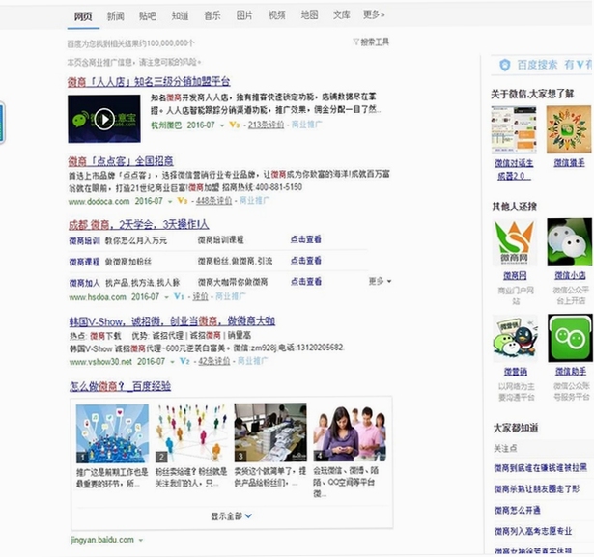This screenshot has height=557, width=594.
Task: Click 点击查看 in 微商粉丝,做微商,引流 row
Action: click(x=306, y=261)
